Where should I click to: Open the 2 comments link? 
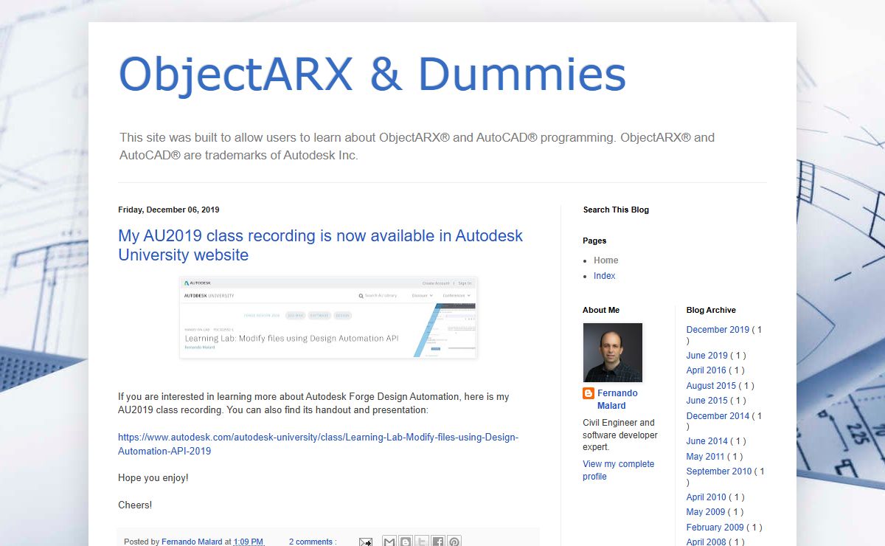pyautogui.click(x=313, y=542)
